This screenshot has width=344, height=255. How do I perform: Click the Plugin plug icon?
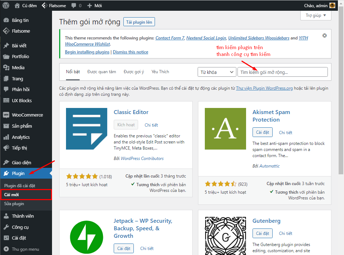[x=6, y=174]
